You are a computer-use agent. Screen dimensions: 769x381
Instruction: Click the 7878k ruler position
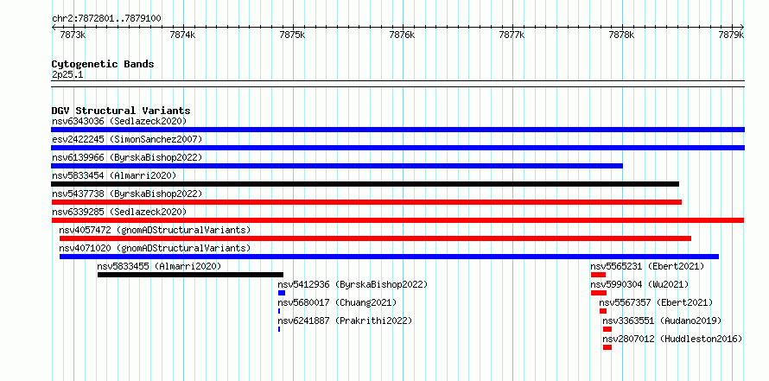click(x=623, y=35)
